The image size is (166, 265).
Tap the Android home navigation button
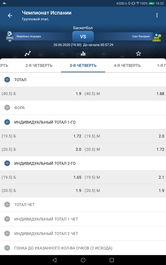83,260
